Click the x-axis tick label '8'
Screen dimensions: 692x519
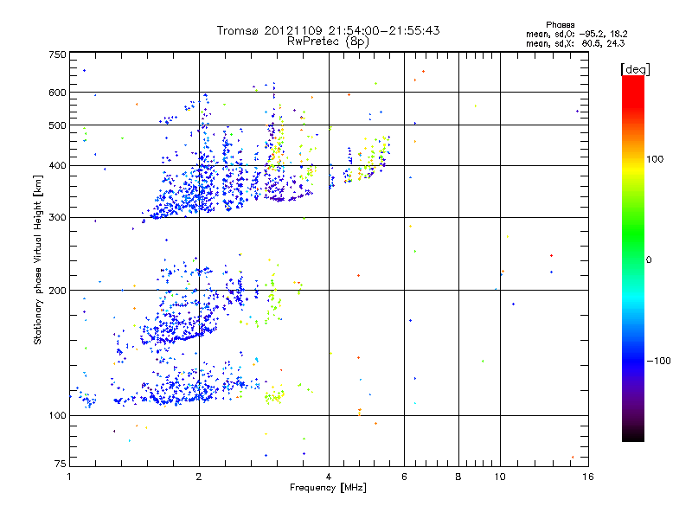(458, 477)
